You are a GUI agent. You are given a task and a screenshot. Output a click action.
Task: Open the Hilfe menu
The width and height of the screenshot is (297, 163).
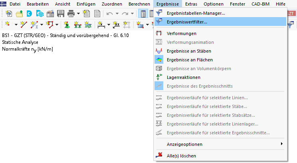pyautogui.click(x=281, y=4)
